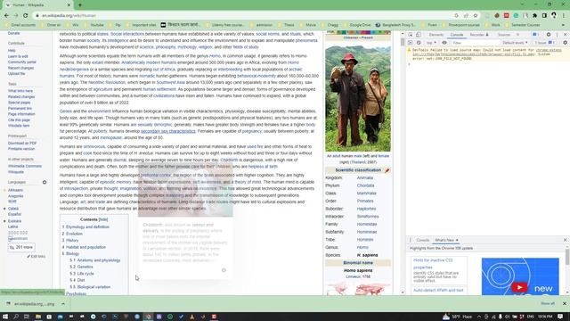
Task: Open DevTools three-dot customize menu
Action: coord(557,35)
